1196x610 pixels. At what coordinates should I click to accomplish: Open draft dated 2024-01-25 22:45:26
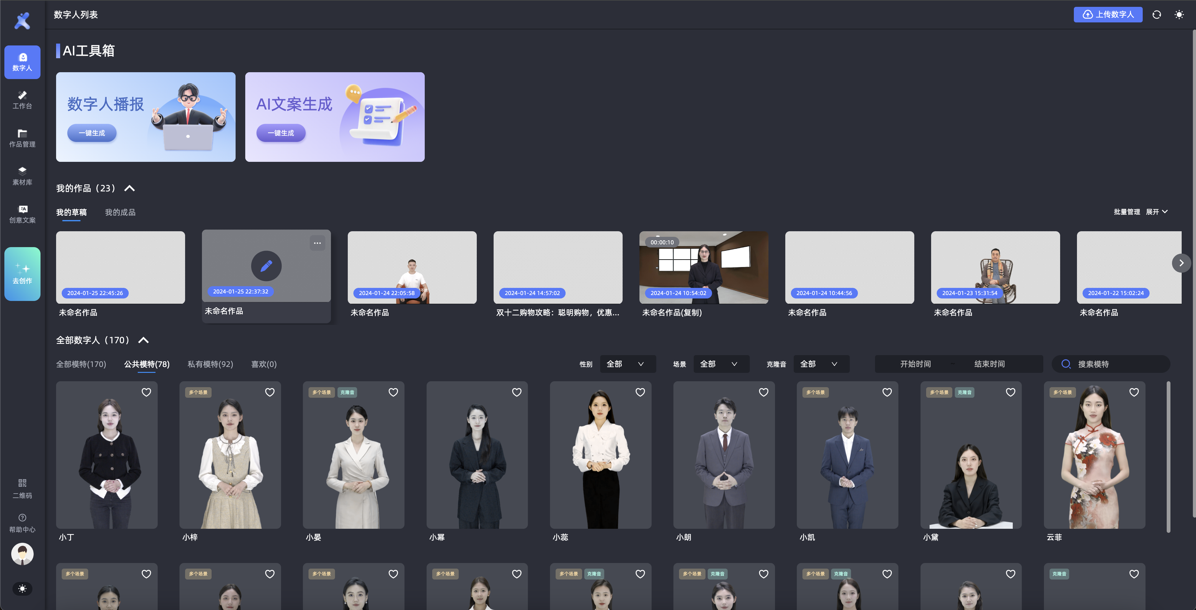pyautogui.click(x=120, y=267)
